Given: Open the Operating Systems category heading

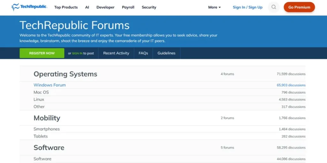Looking at the screenshot, I should pyautogui.click(x=65, y=74).
